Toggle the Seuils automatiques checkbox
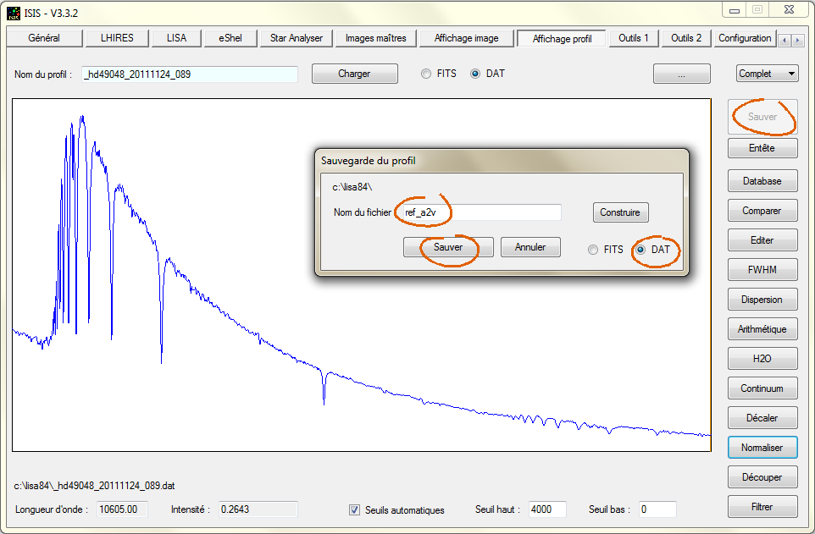This screenshot has height=534, width=815. 355,509
